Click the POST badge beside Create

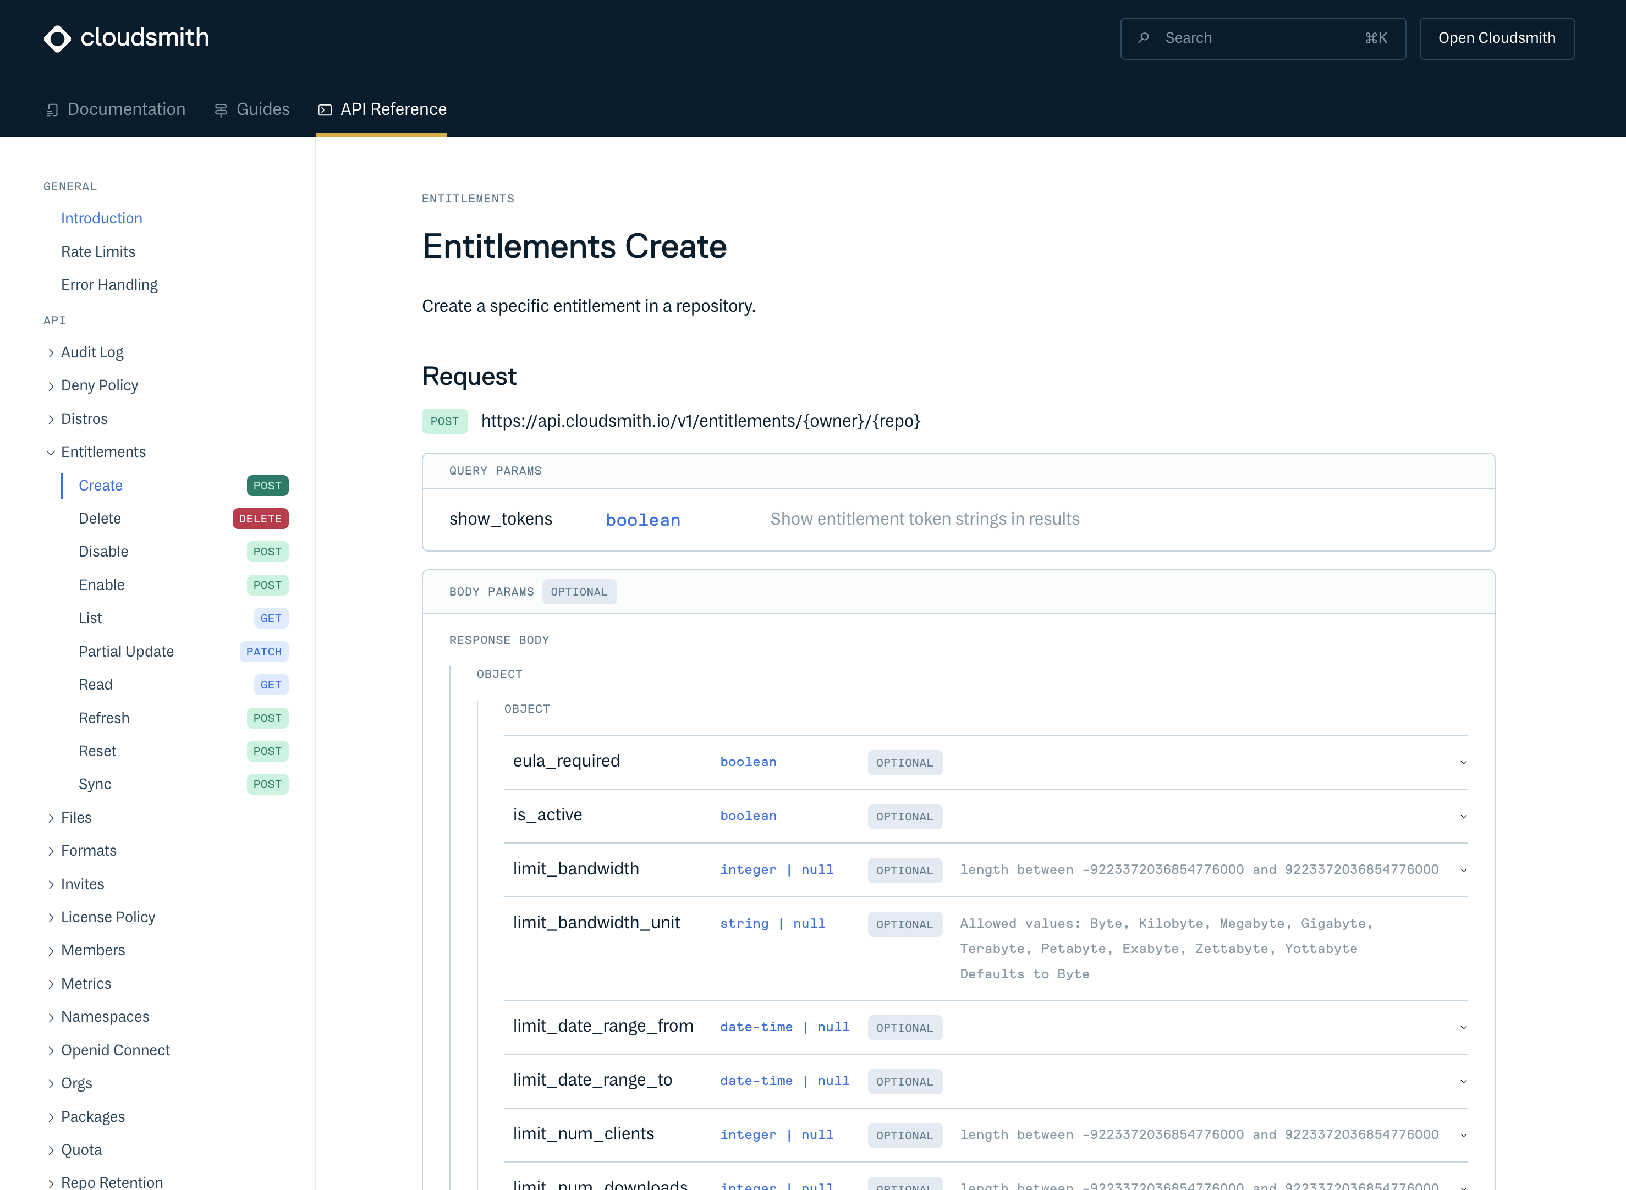267,486
